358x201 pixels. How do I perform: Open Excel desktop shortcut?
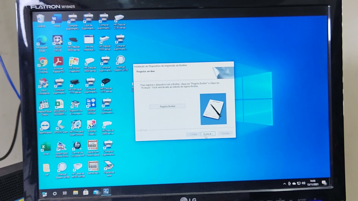point(46,149)
